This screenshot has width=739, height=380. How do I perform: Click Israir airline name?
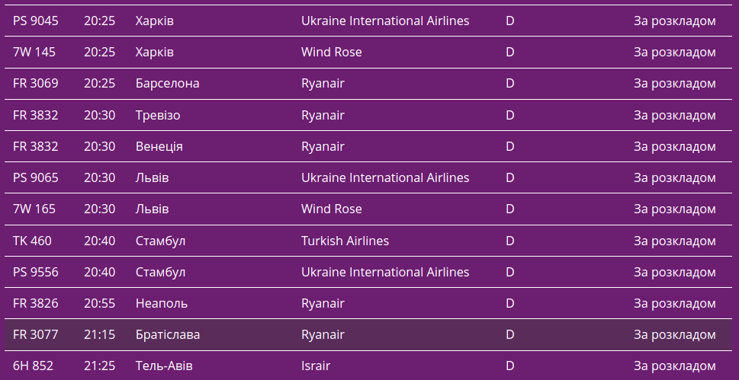[x=316, y=366]
